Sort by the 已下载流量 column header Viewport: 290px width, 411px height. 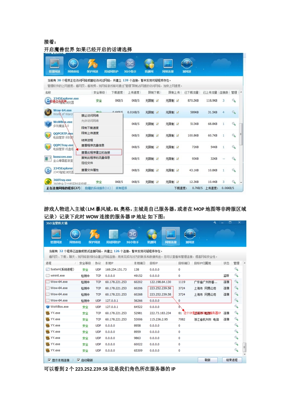[191, 92]
